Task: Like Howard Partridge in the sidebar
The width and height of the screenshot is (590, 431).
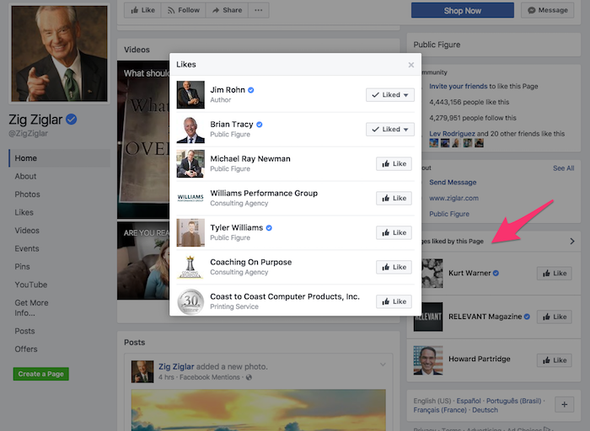Action: pos(555,360)
